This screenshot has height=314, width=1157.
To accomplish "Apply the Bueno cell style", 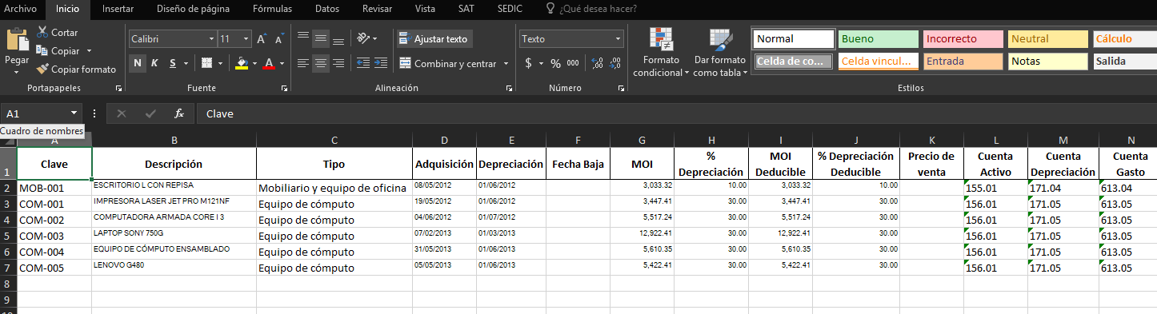I will tap(878, 39).
